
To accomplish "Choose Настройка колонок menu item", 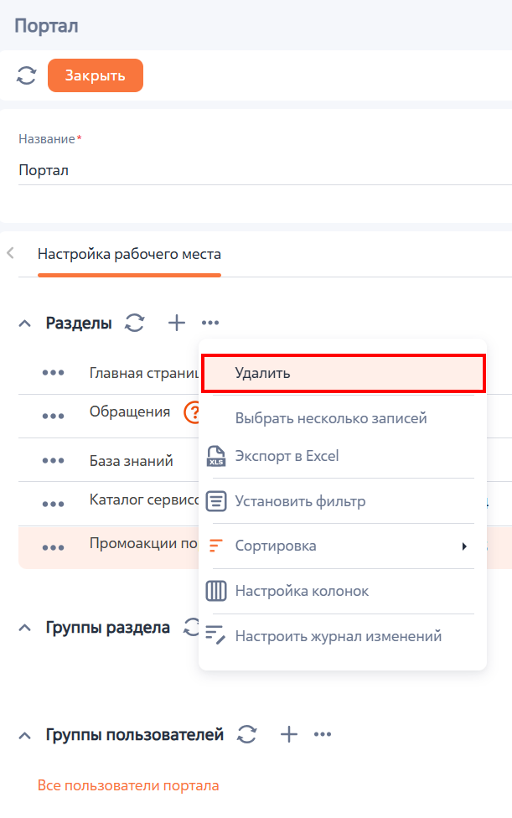I will [x=302, y=591].
